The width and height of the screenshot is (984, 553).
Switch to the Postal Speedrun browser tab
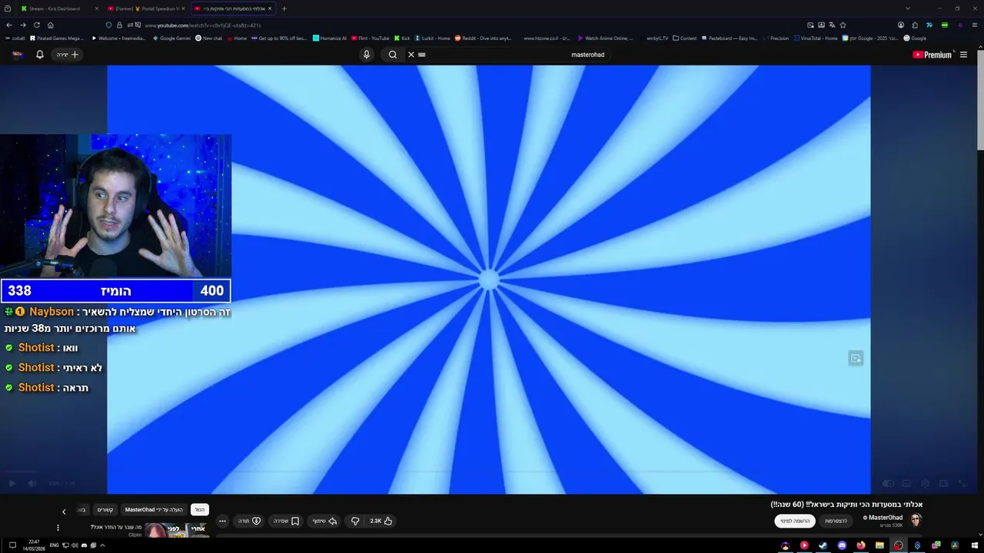146,8
